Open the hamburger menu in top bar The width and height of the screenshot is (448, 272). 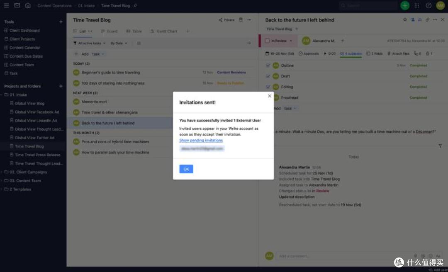(x=6, y=5)
